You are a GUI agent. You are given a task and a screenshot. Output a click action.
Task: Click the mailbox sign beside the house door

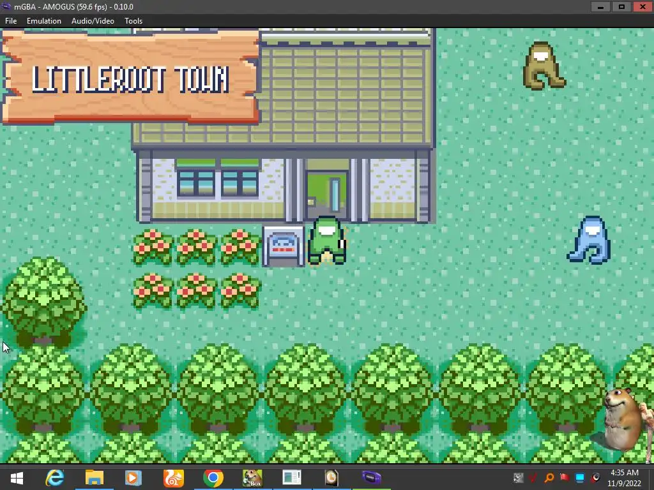(283, 246)
